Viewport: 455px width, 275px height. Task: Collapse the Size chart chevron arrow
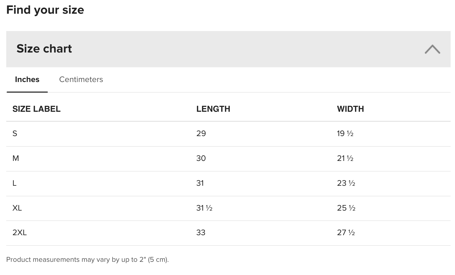(x=432, y=49)
